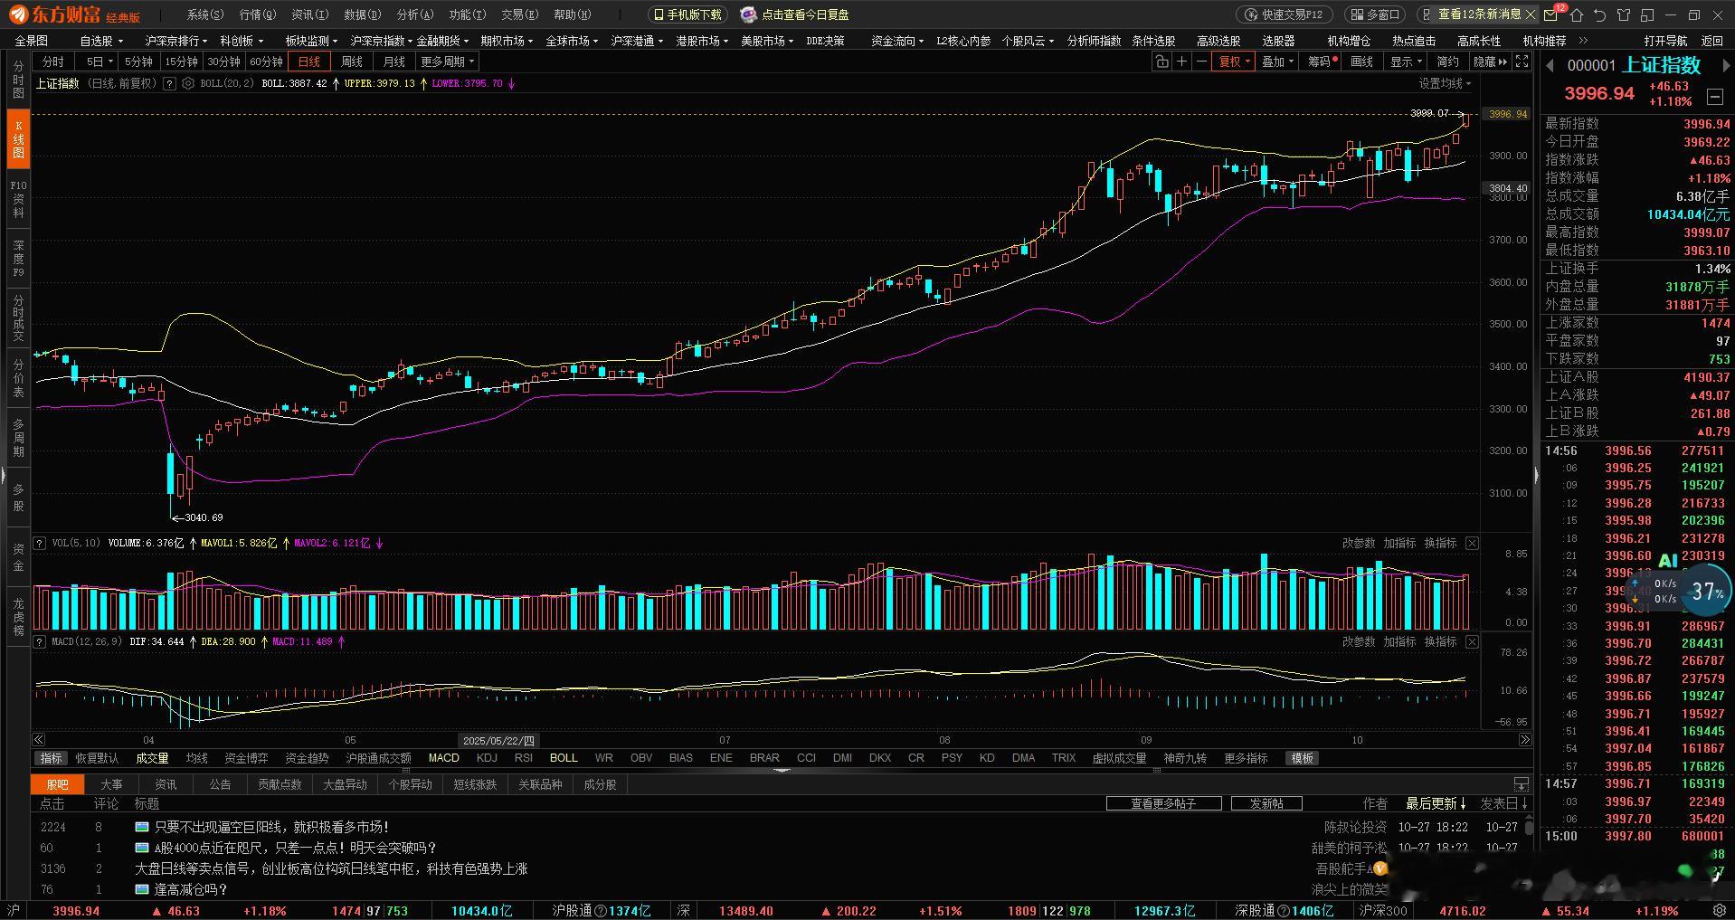Open the 分析(A) menu
The width and height of the screenshot is (1735, 920).
(x=415, y=14)
